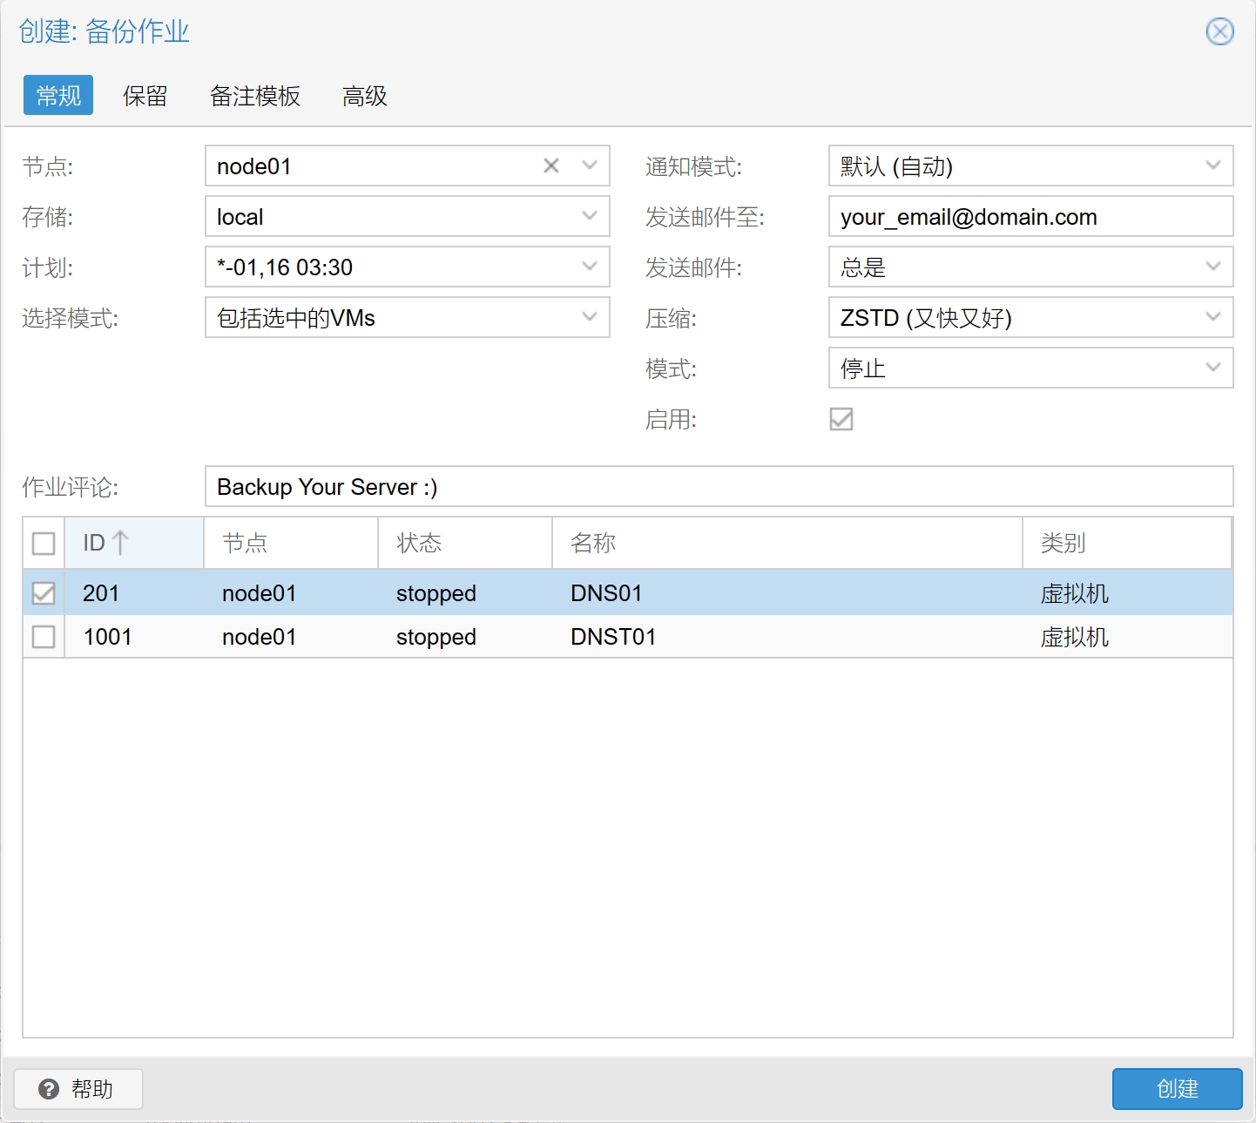
Task: Sort by the 节点 column header
Action: click(x=291, y=543)
